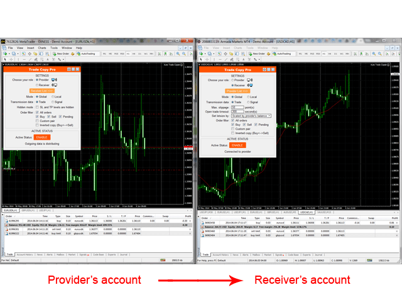The height and width of the screenshot is (302, 402).
Task: Click the zoom out magnifier in EXNESS toolbar
Action: click(x=184, y=53)
